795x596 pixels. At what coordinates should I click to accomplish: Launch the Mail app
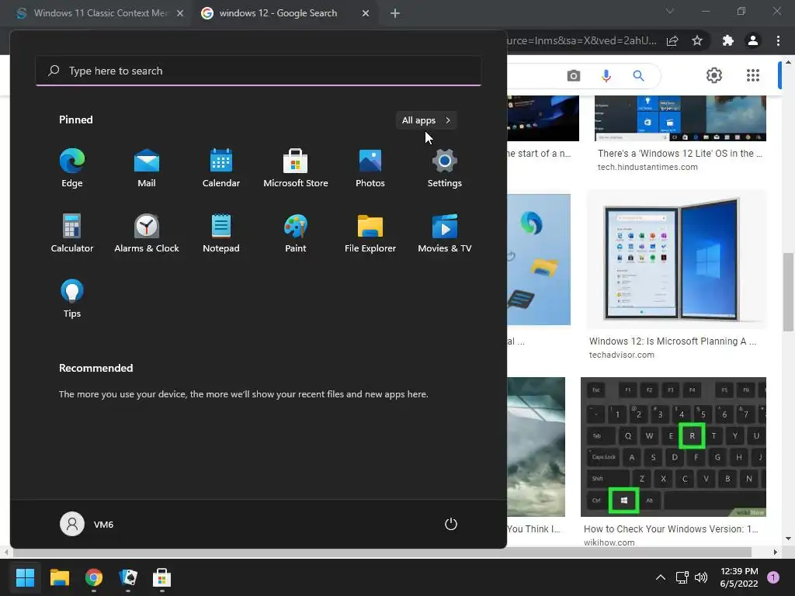coord(147,168)
